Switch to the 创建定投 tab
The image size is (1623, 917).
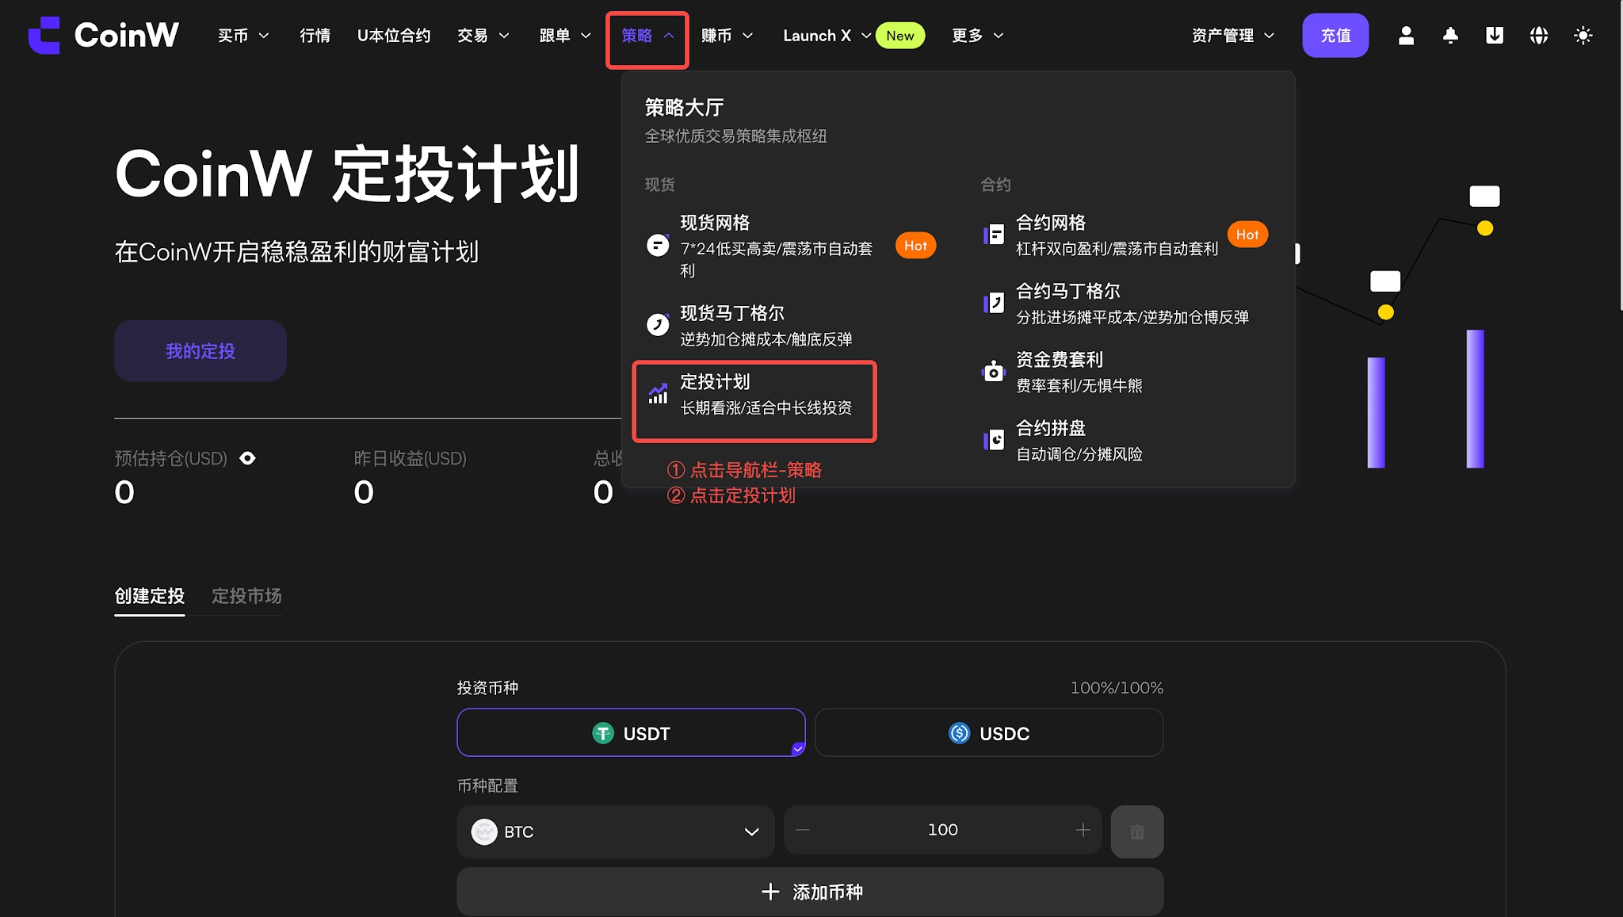point(149,596)
